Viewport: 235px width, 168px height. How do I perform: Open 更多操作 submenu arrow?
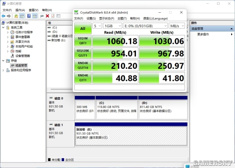click(232, 34)
